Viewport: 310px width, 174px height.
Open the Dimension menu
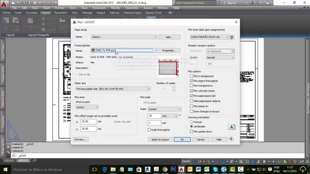tap(99, 8)
